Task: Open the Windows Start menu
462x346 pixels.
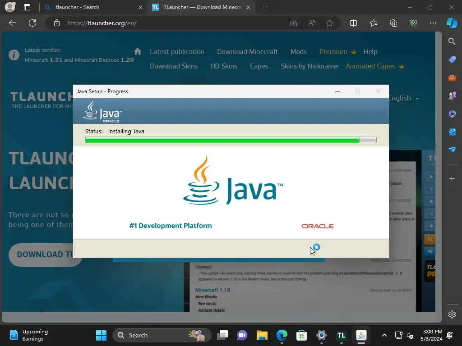Action: 101,335
